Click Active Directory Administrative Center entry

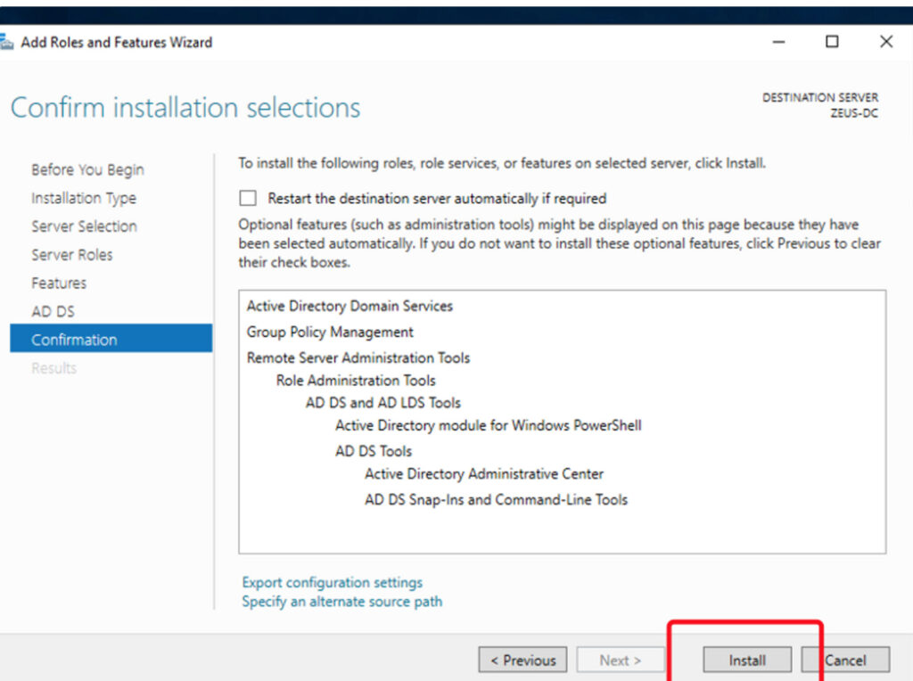tap(484, 474)
